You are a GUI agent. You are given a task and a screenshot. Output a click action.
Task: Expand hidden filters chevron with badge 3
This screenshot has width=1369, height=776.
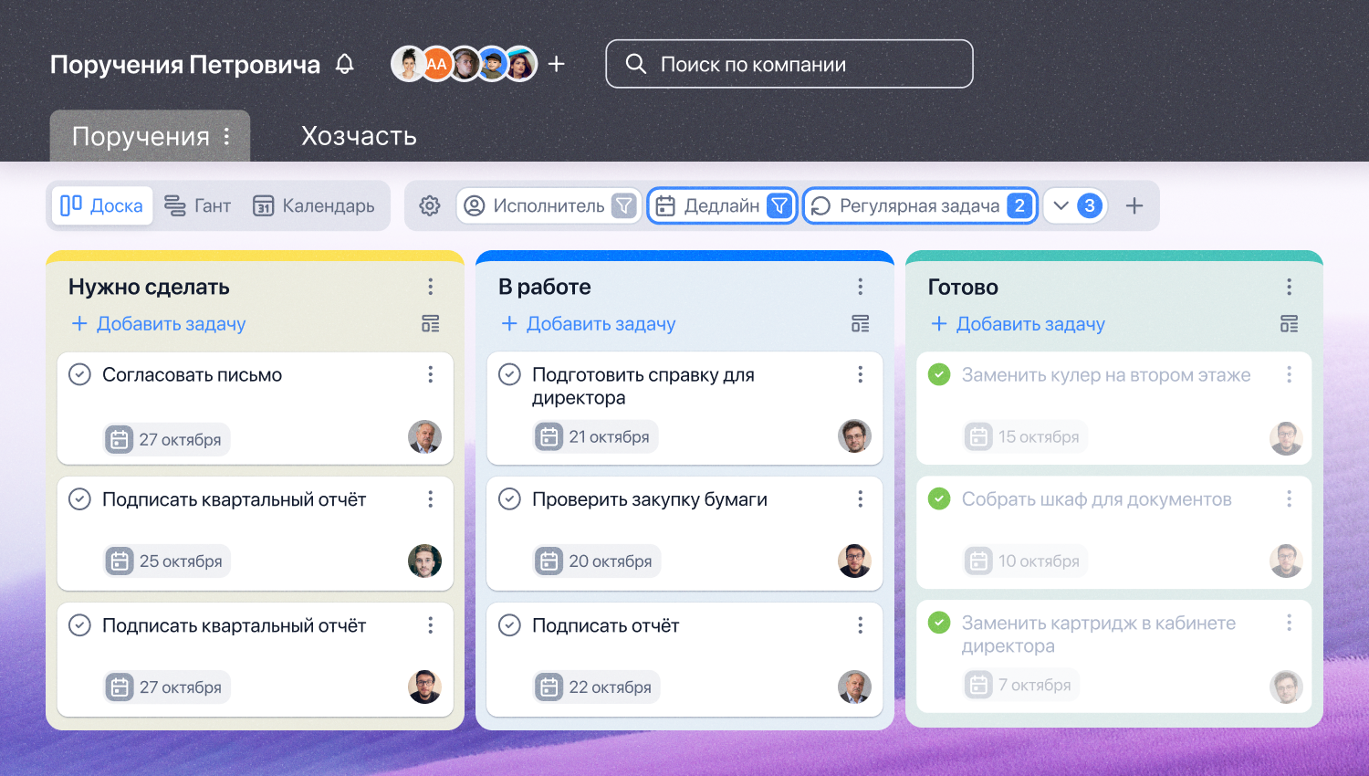click(x=1075, y=205)
